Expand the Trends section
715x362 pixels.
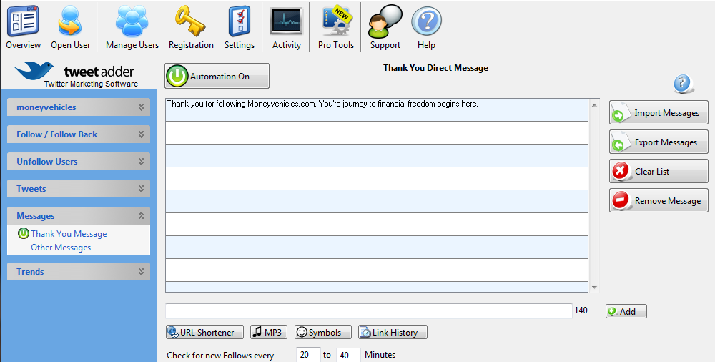(x=79, y=272)
